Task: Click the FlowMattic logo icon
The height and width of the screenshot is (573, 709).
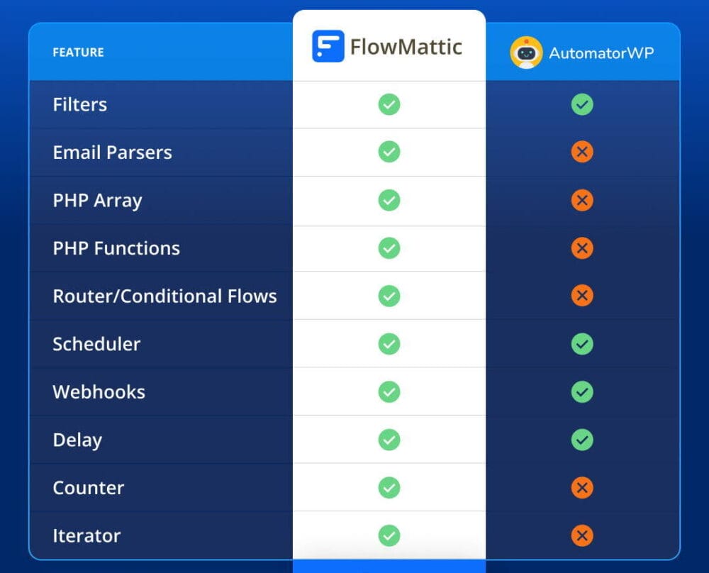Action: [x=328, y=47]
